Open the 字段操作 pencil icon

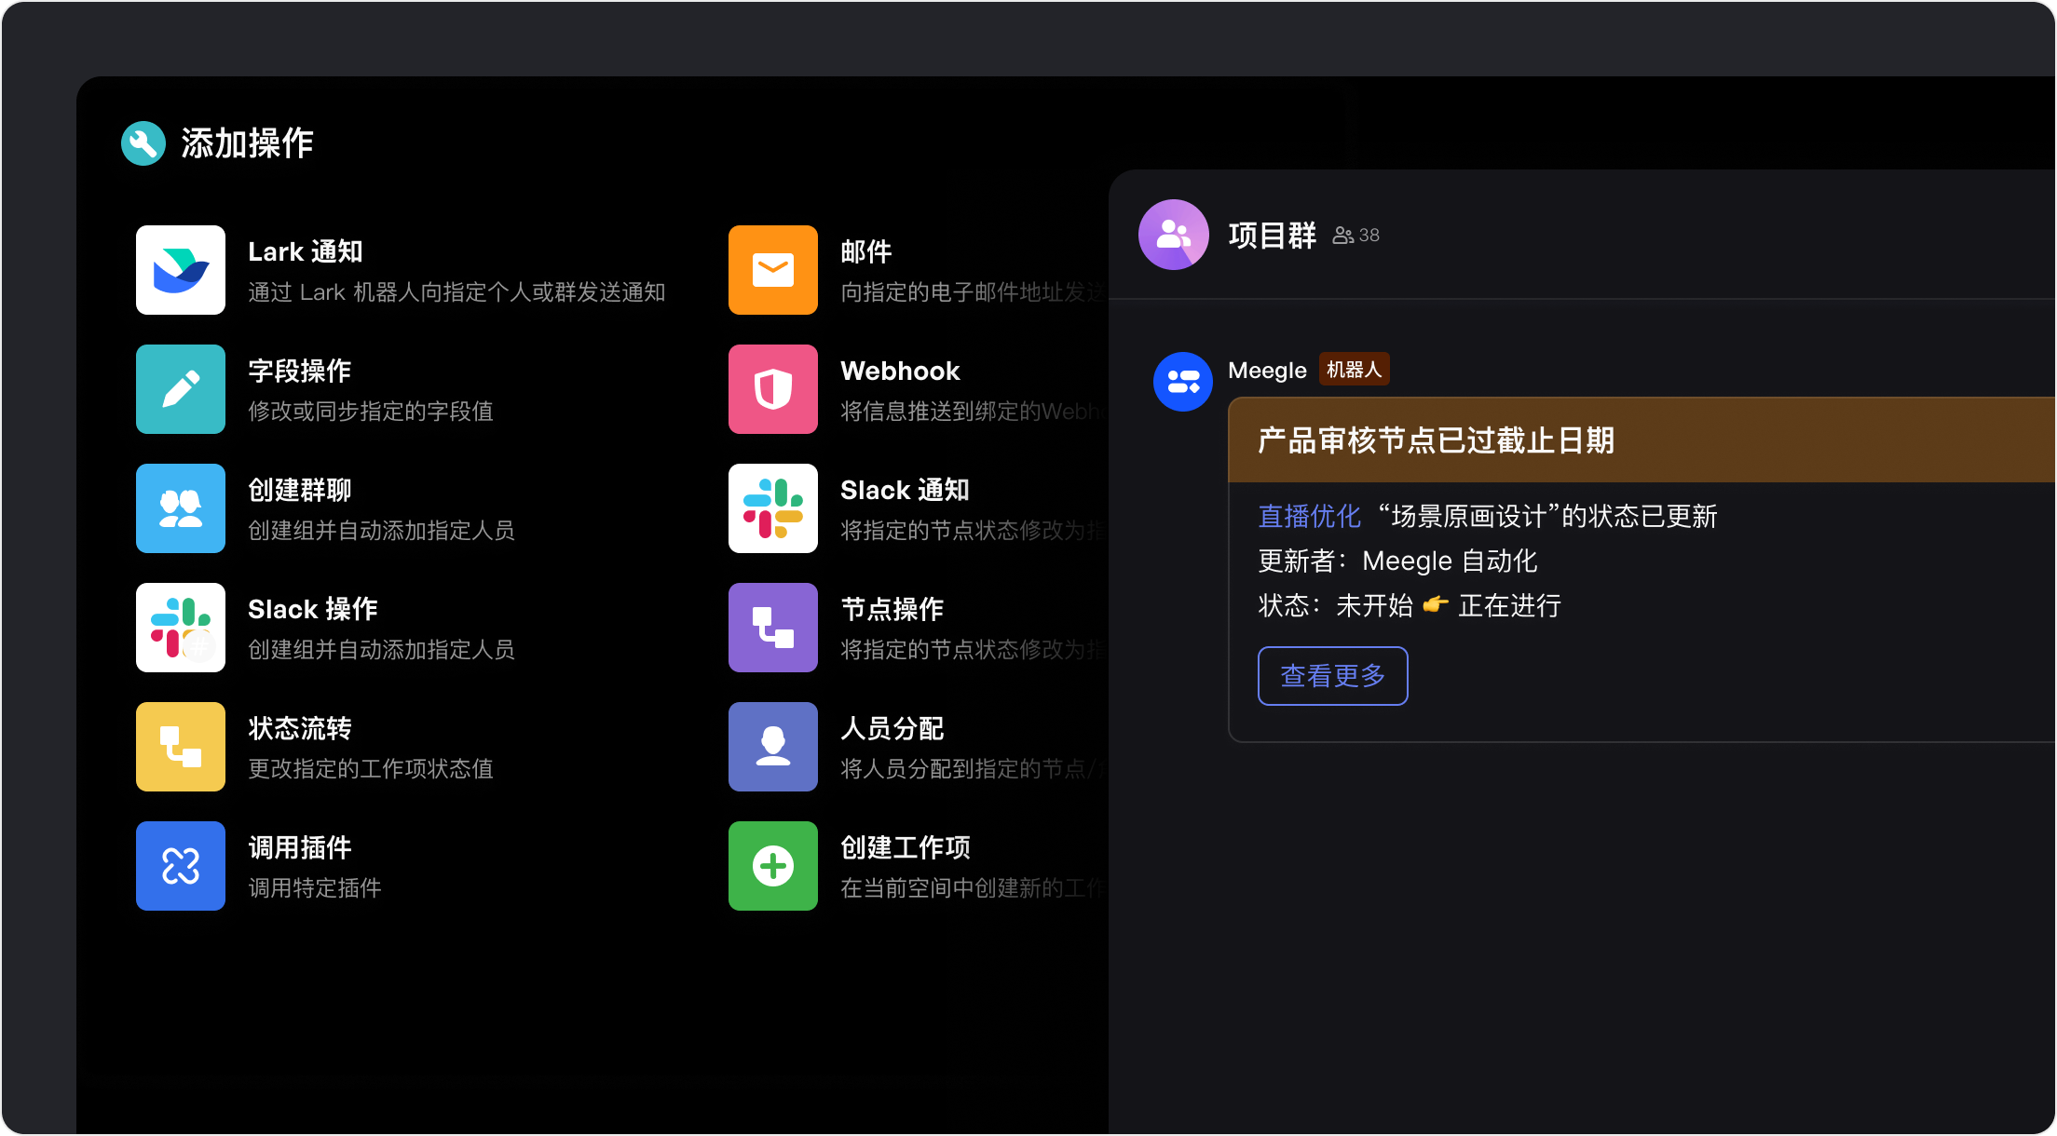[x=181, y=389]
